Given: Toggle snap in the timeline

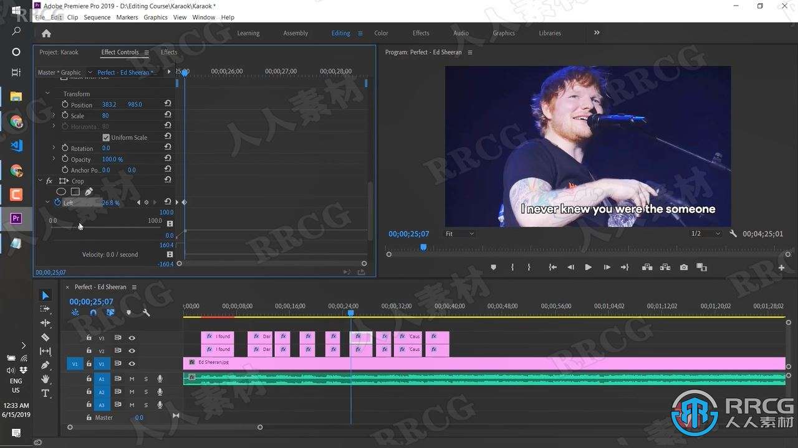Looking at the screenshot, I should coord(93,313).
